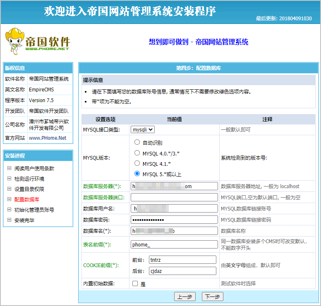Click the EmpireCMS English name cell
Viewport: 321px width, 306px height.
(50, 90)
